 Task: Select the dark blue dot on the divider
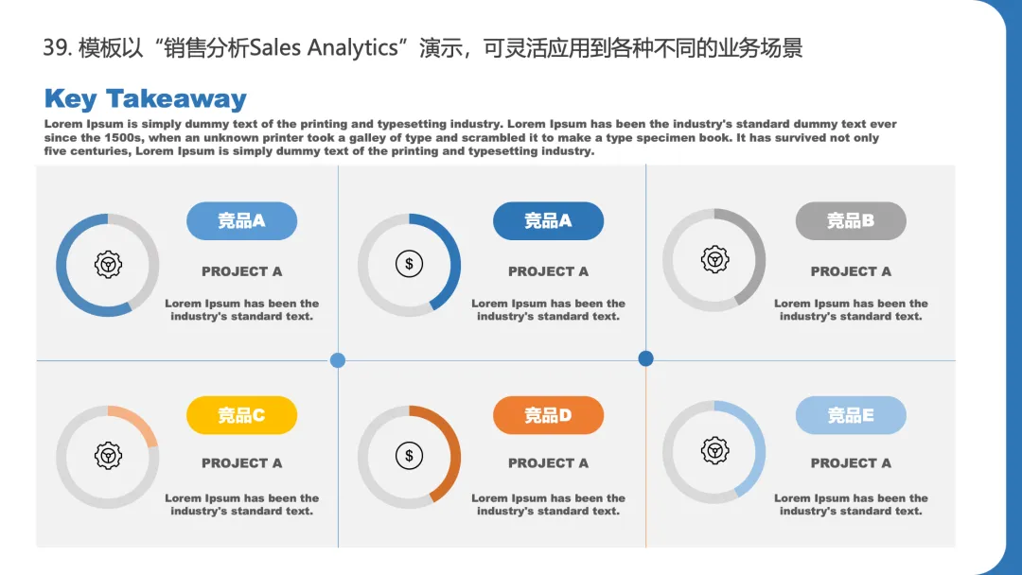click(646, 358)
